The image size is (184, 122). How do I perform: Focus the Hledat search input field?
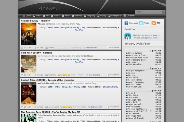[x=149, y=12]
